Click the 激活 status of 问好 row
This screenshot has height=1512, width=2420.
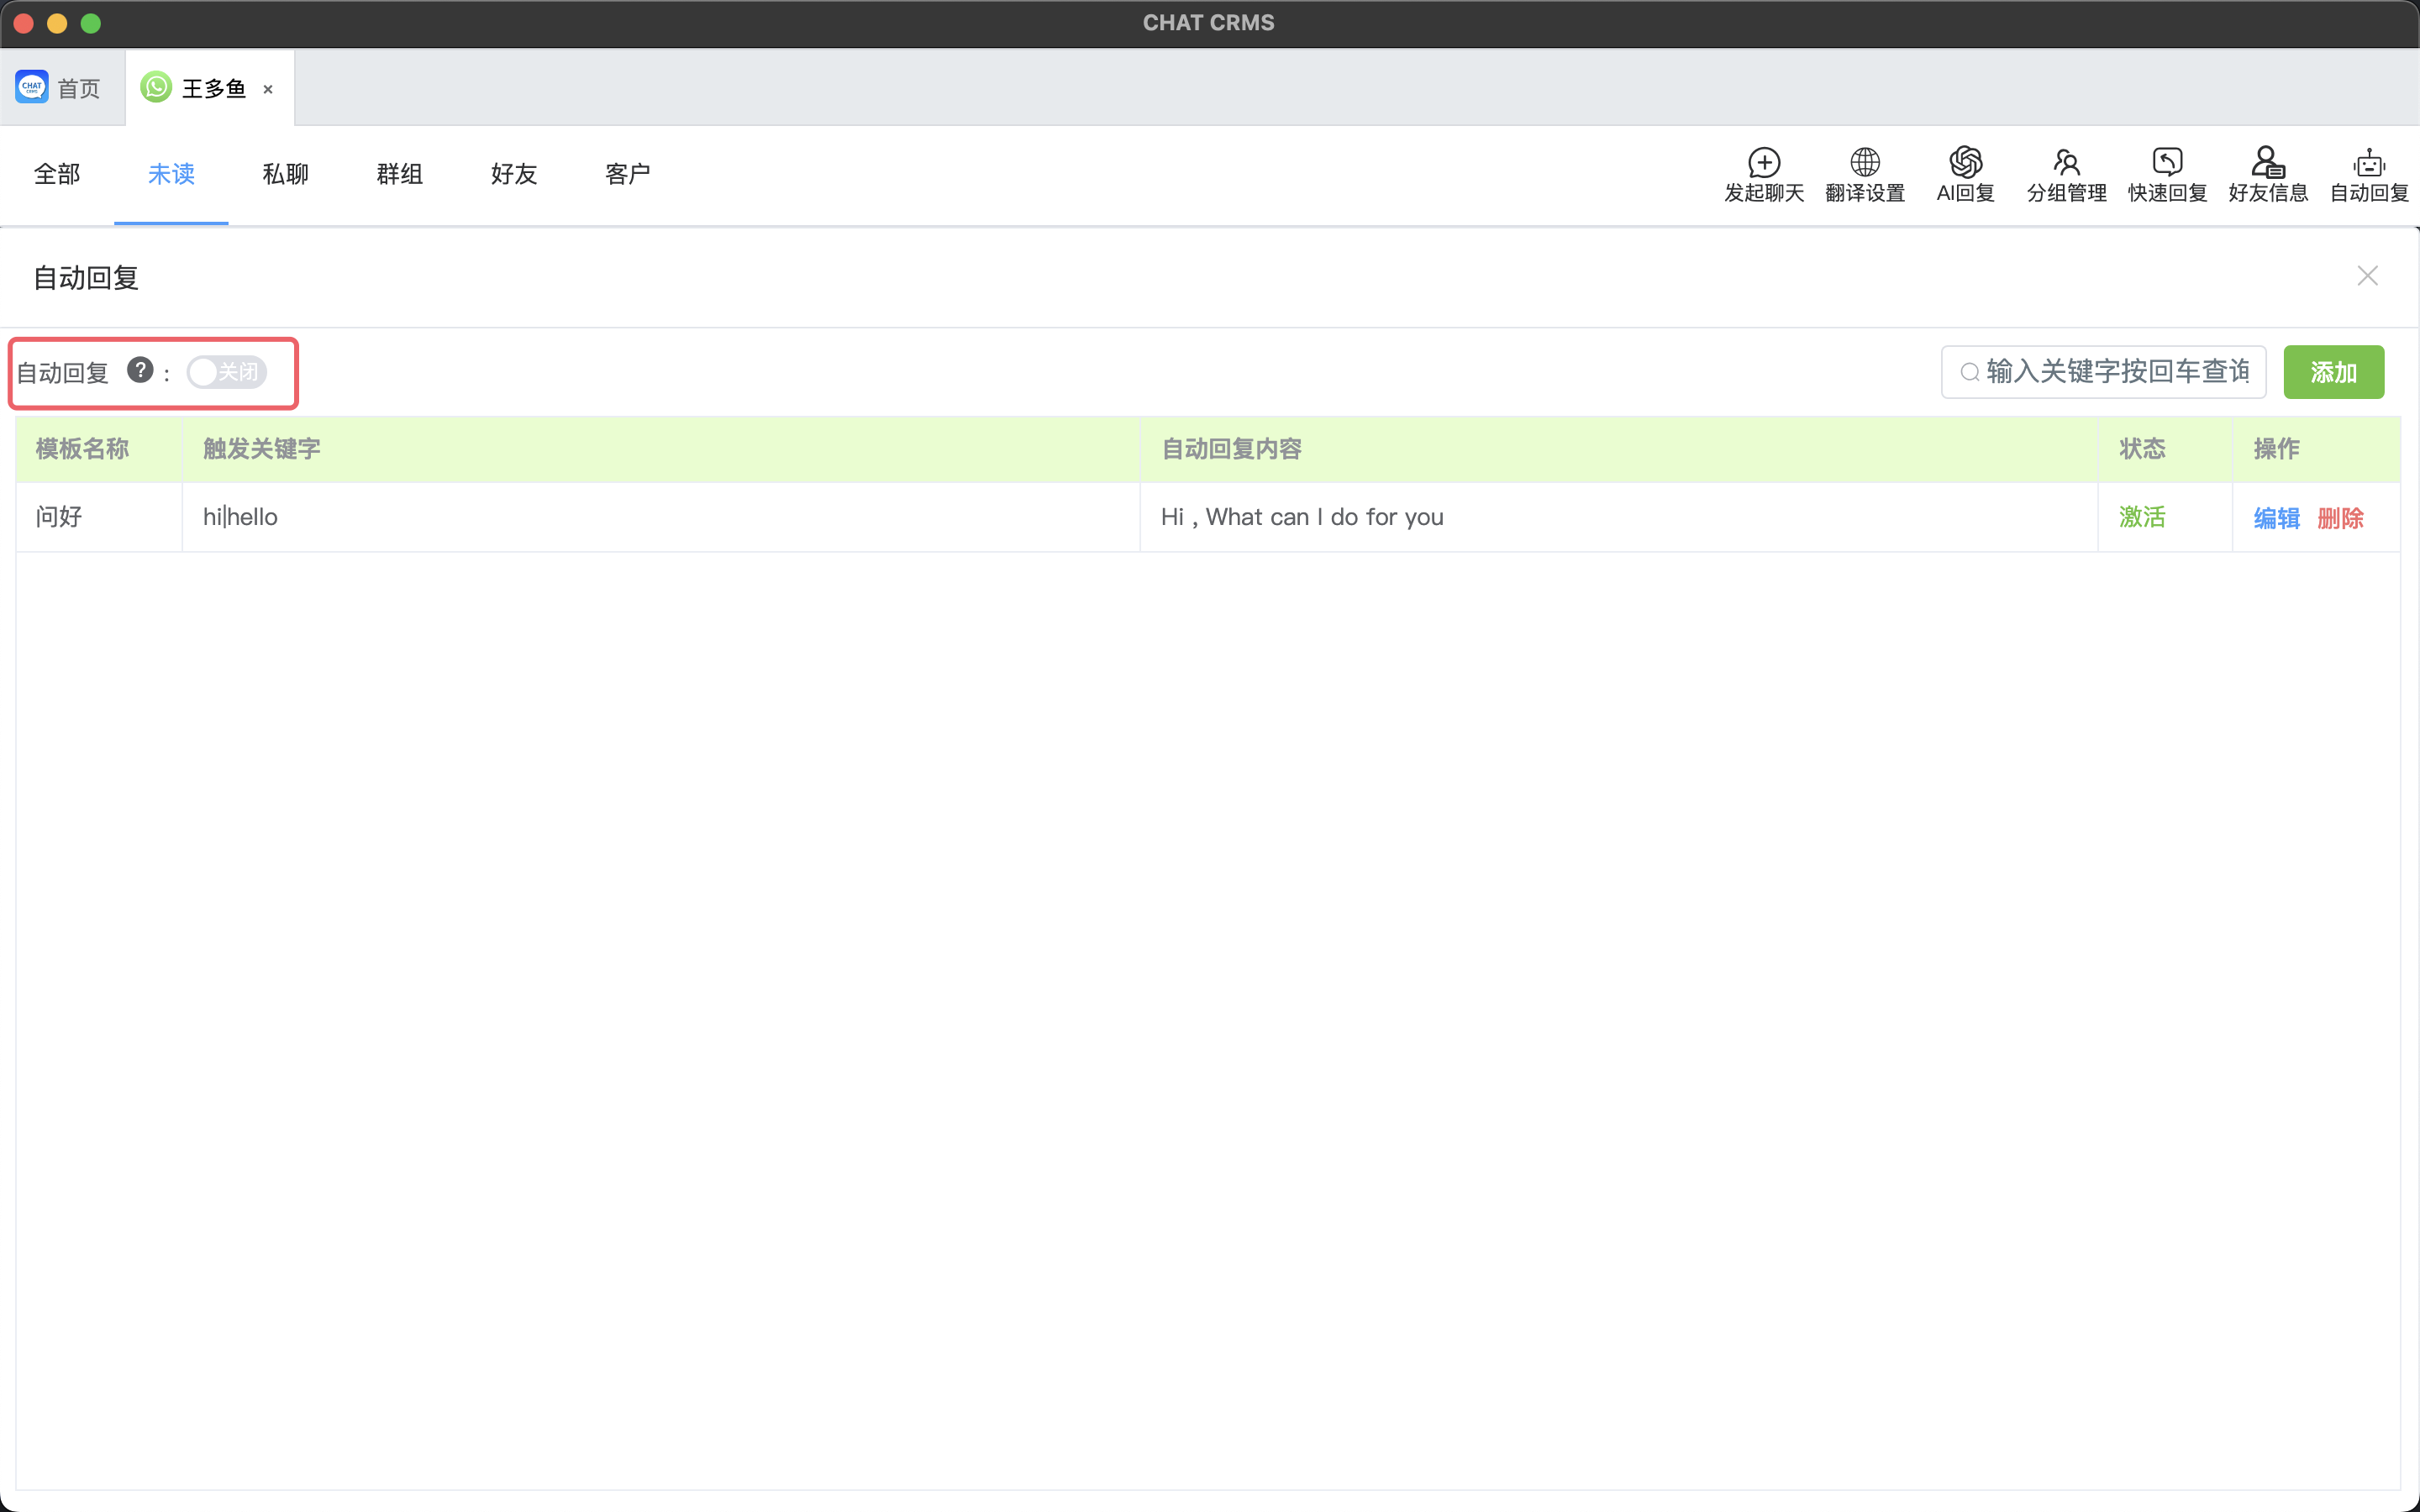click(x=2141, y=517)
